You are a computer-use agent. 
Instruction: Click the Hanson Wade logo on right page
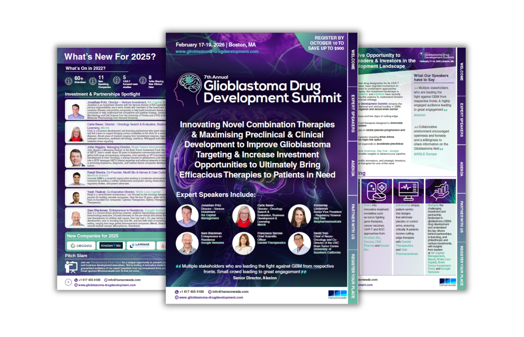tap(448, 282)
